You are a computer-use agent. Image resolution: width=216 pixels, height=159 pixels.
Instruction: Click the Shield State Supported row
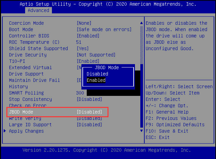click(x=39, y=48)
